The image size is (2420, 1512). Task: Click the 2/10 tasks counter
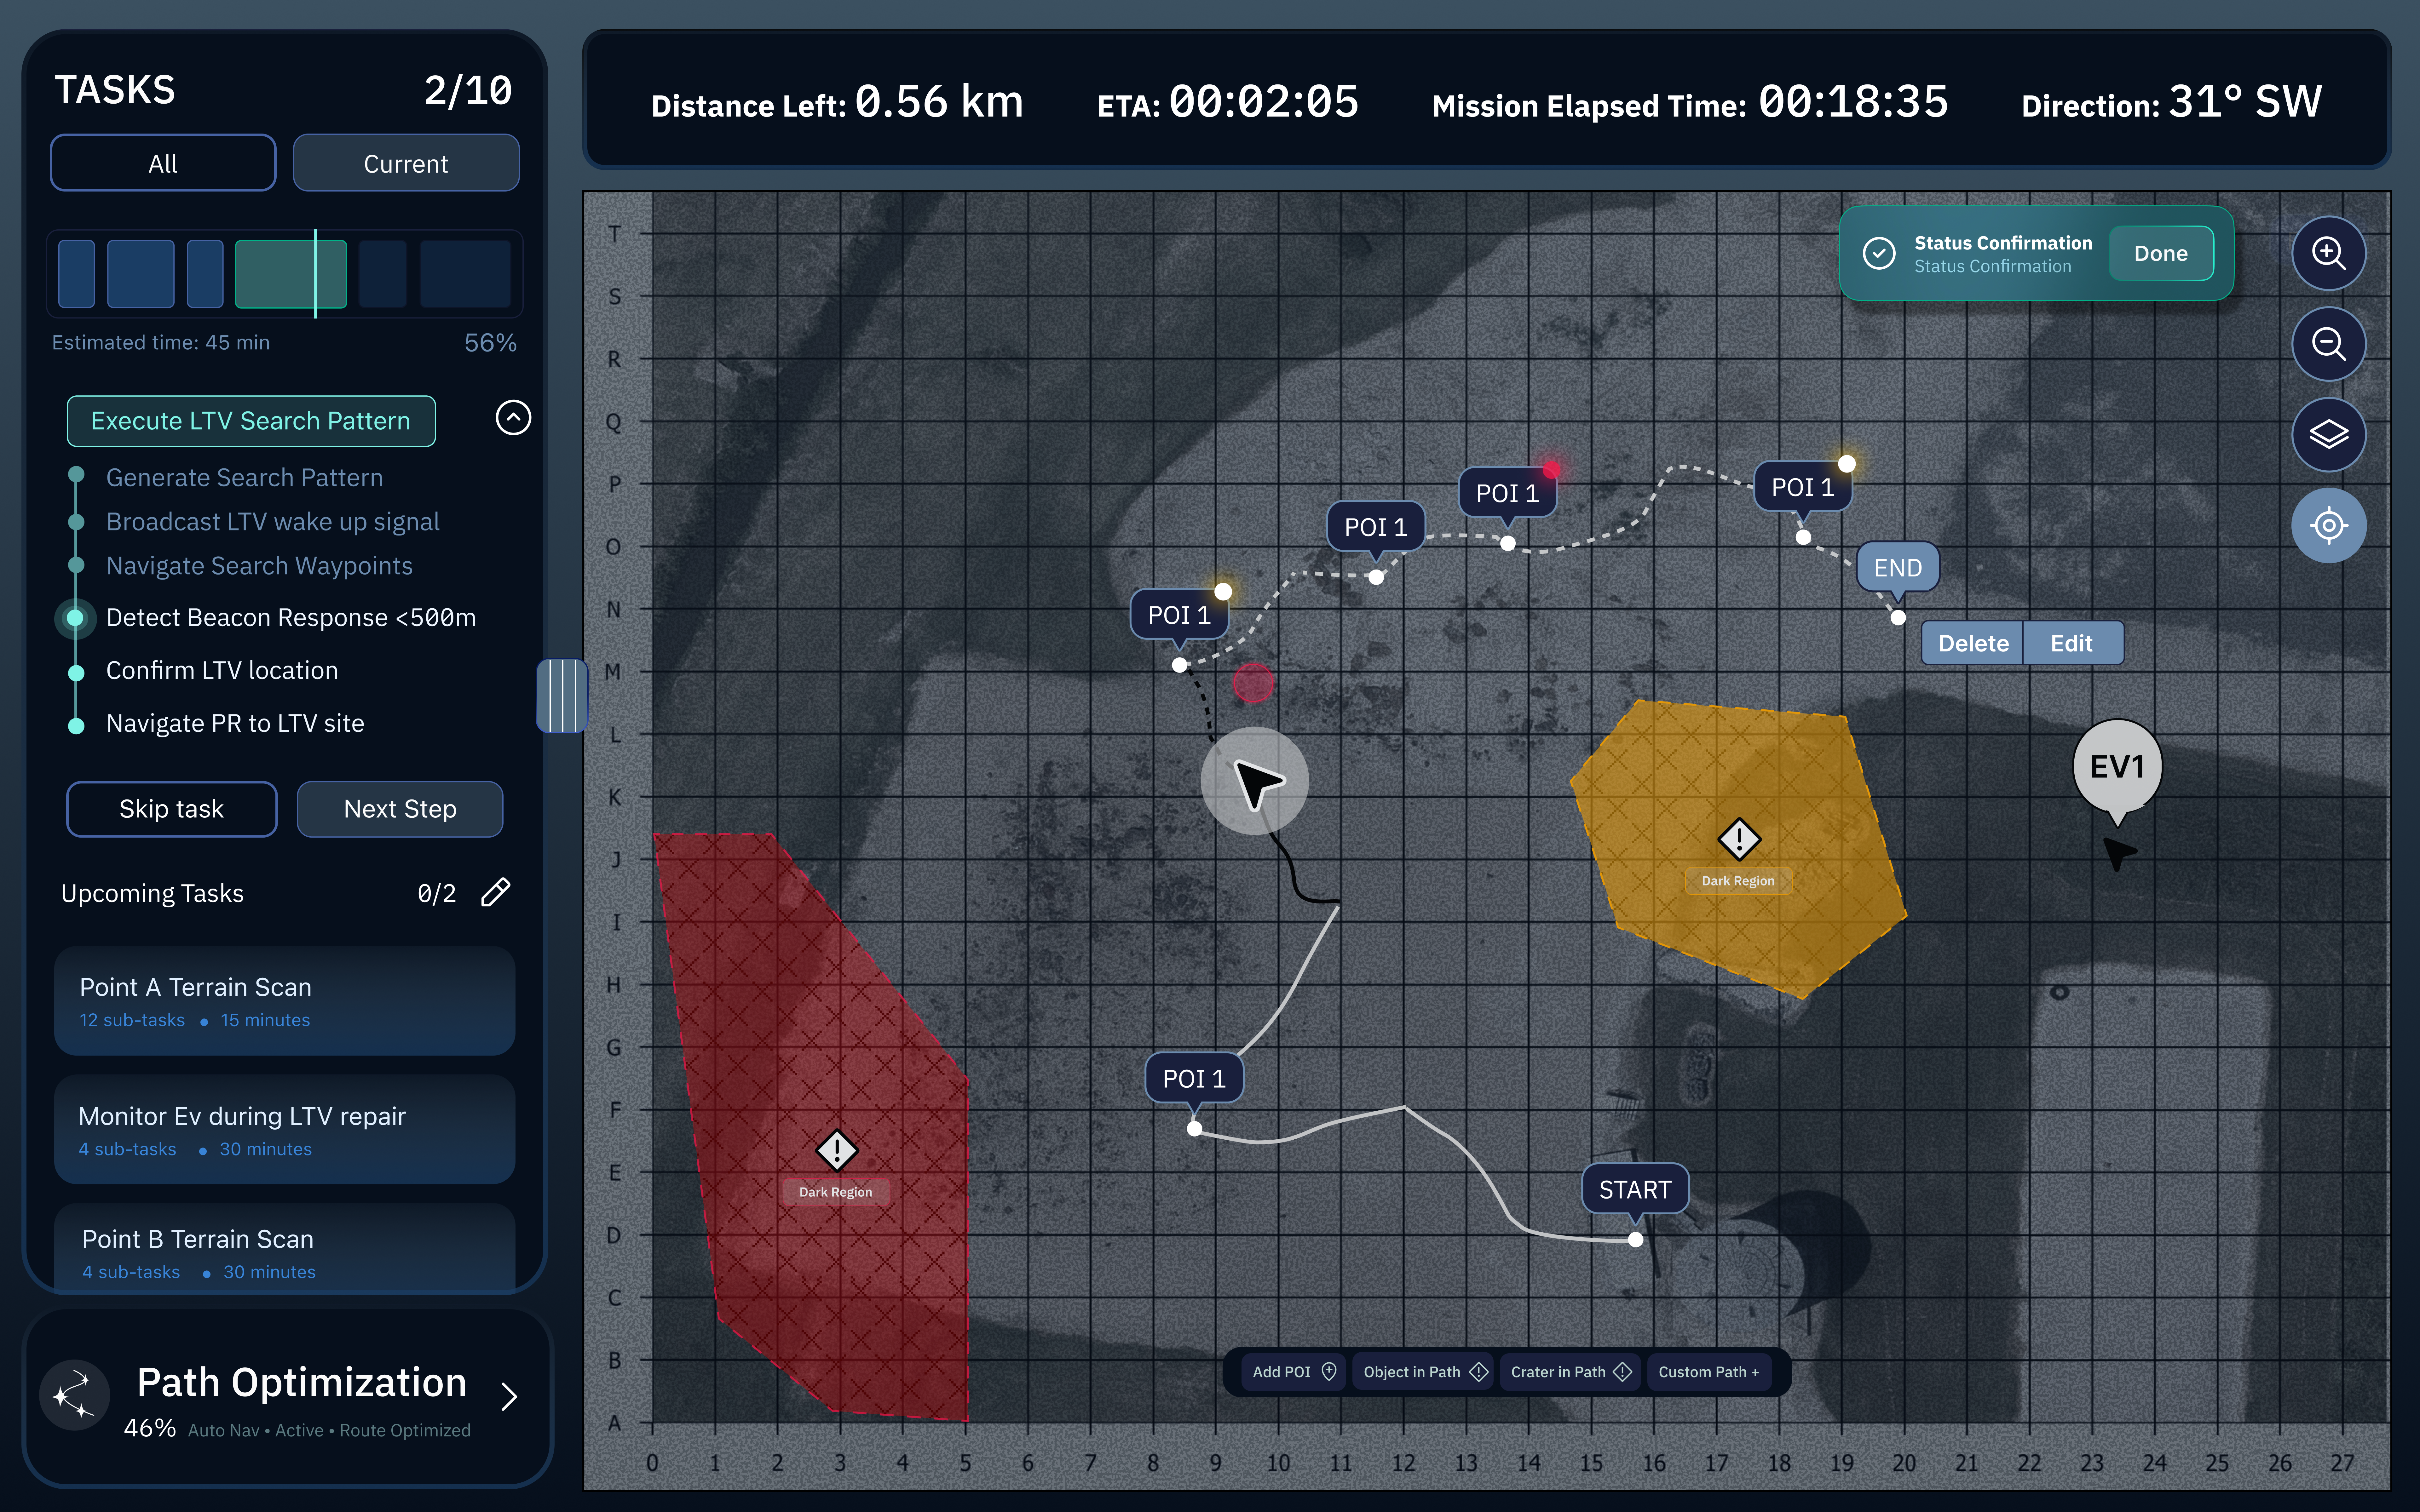468,91
